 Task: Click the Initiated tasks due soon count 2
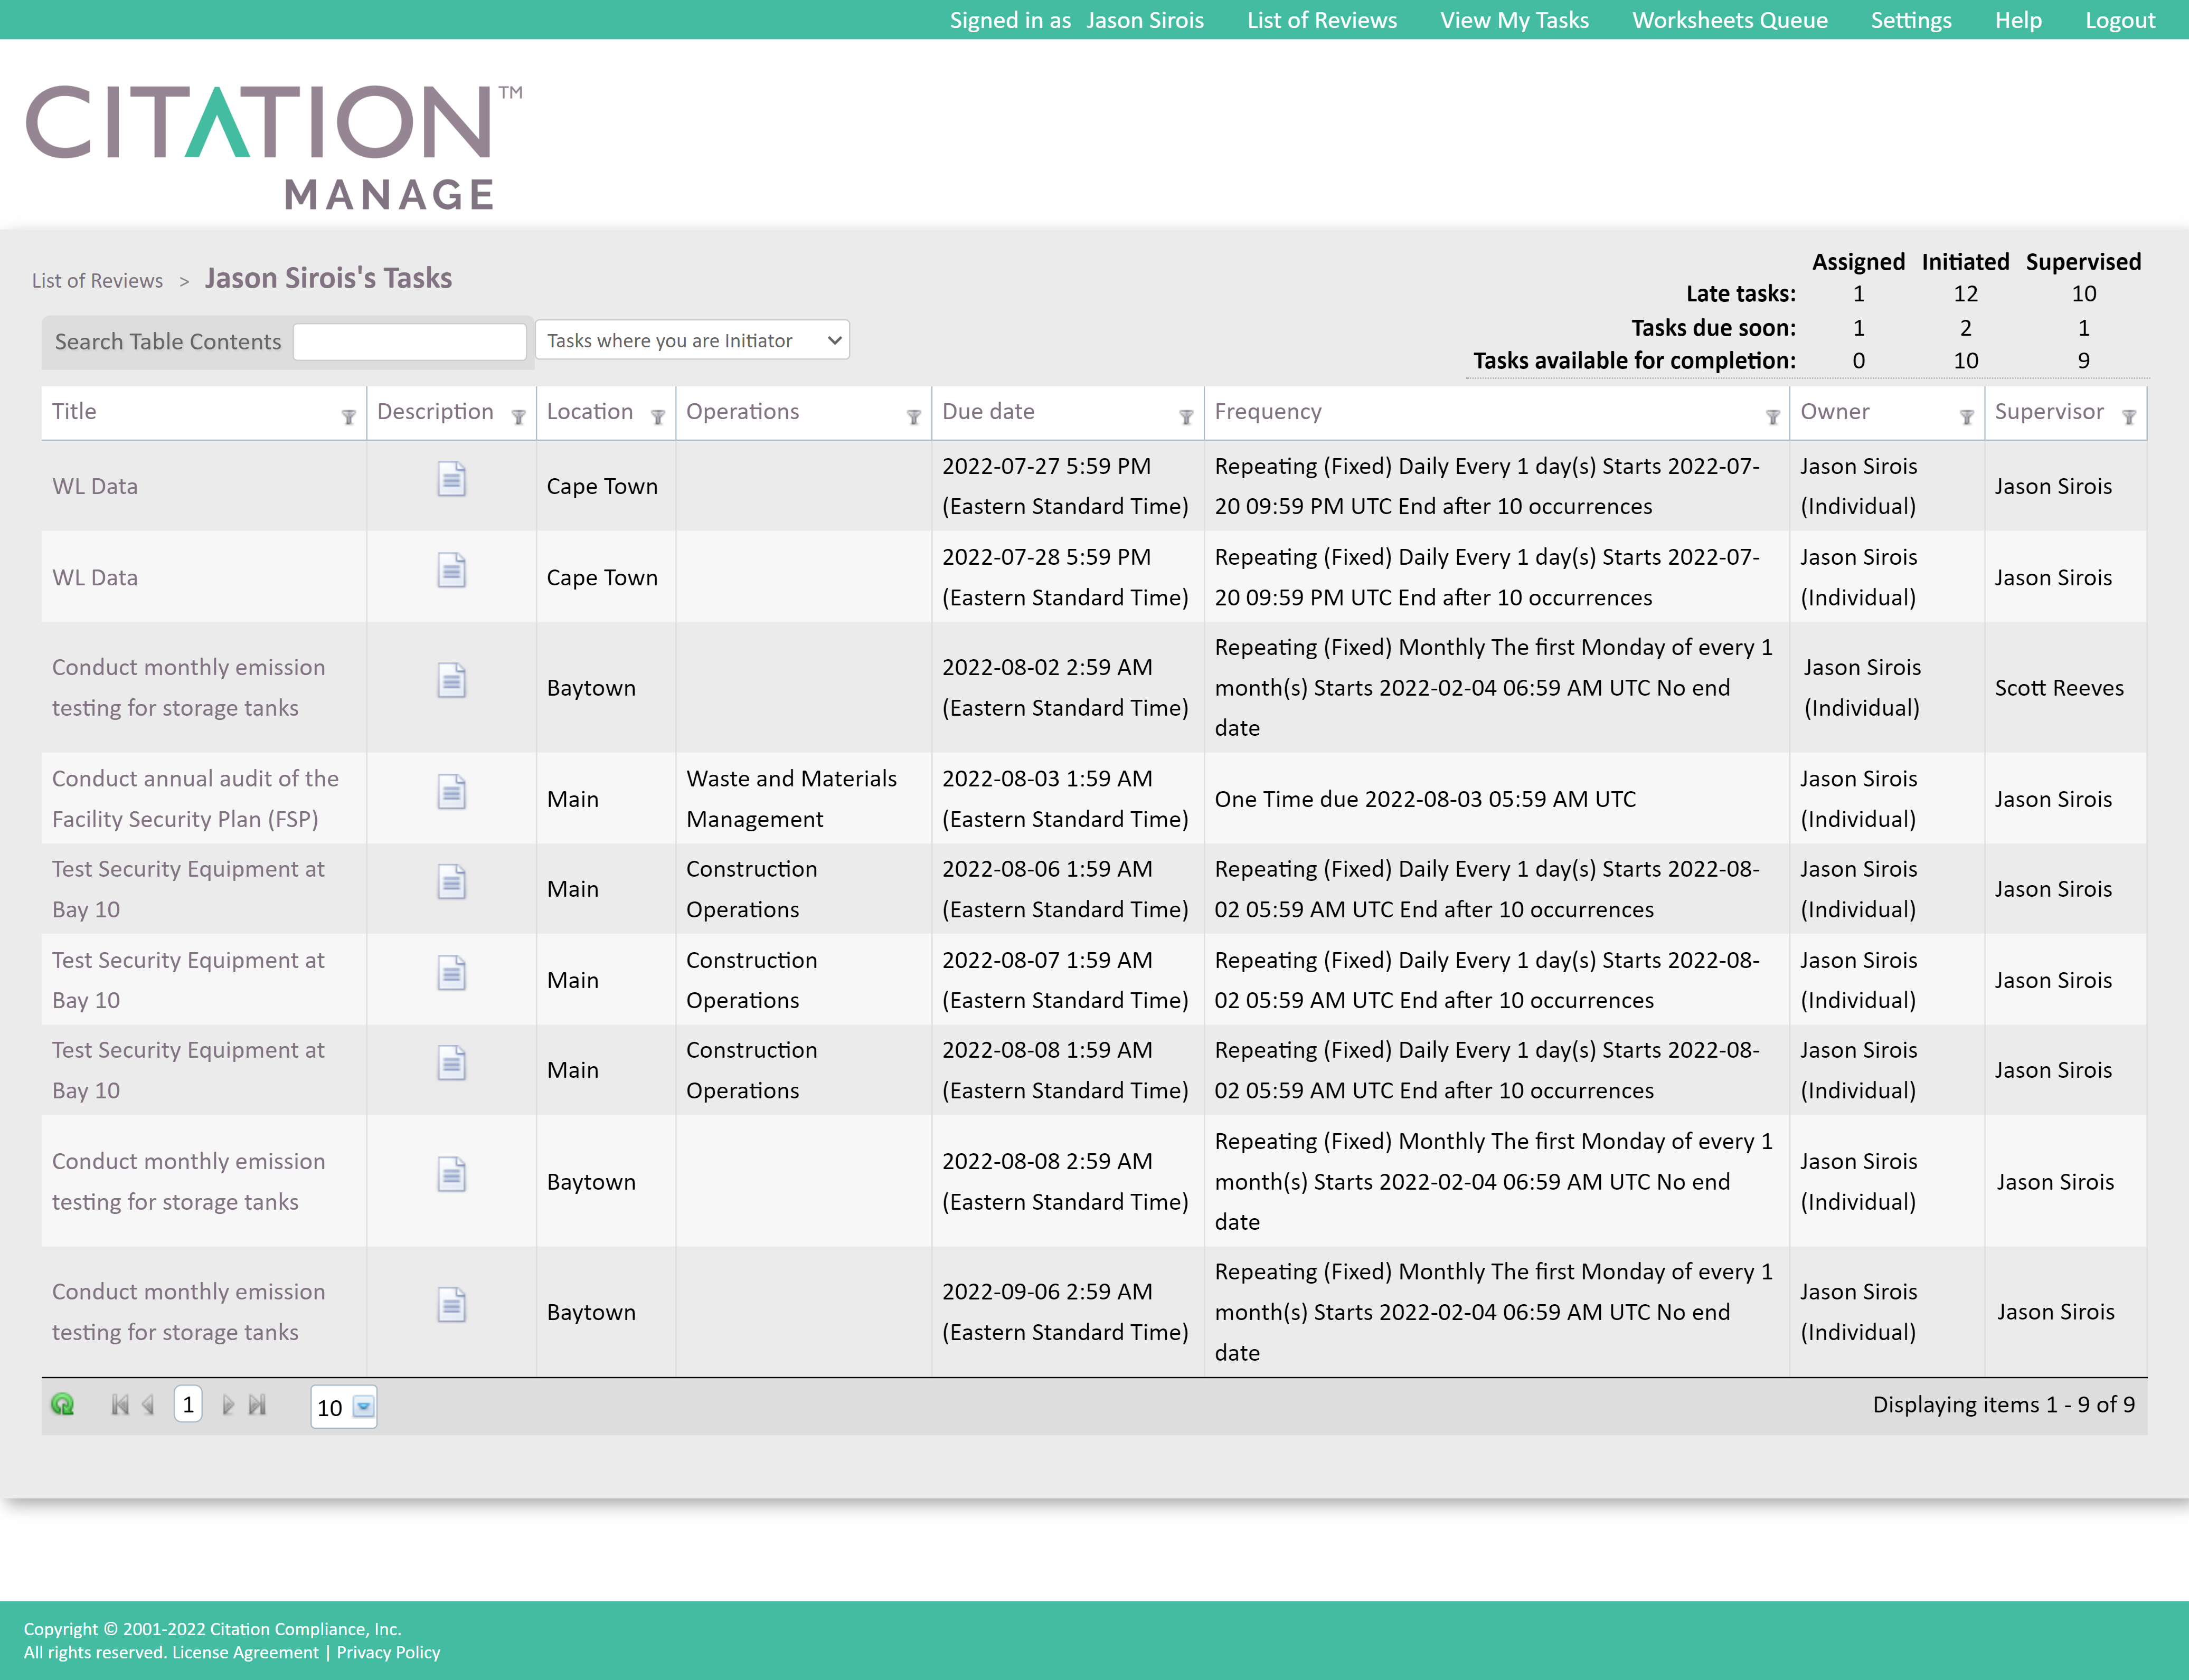[1965, 328]
